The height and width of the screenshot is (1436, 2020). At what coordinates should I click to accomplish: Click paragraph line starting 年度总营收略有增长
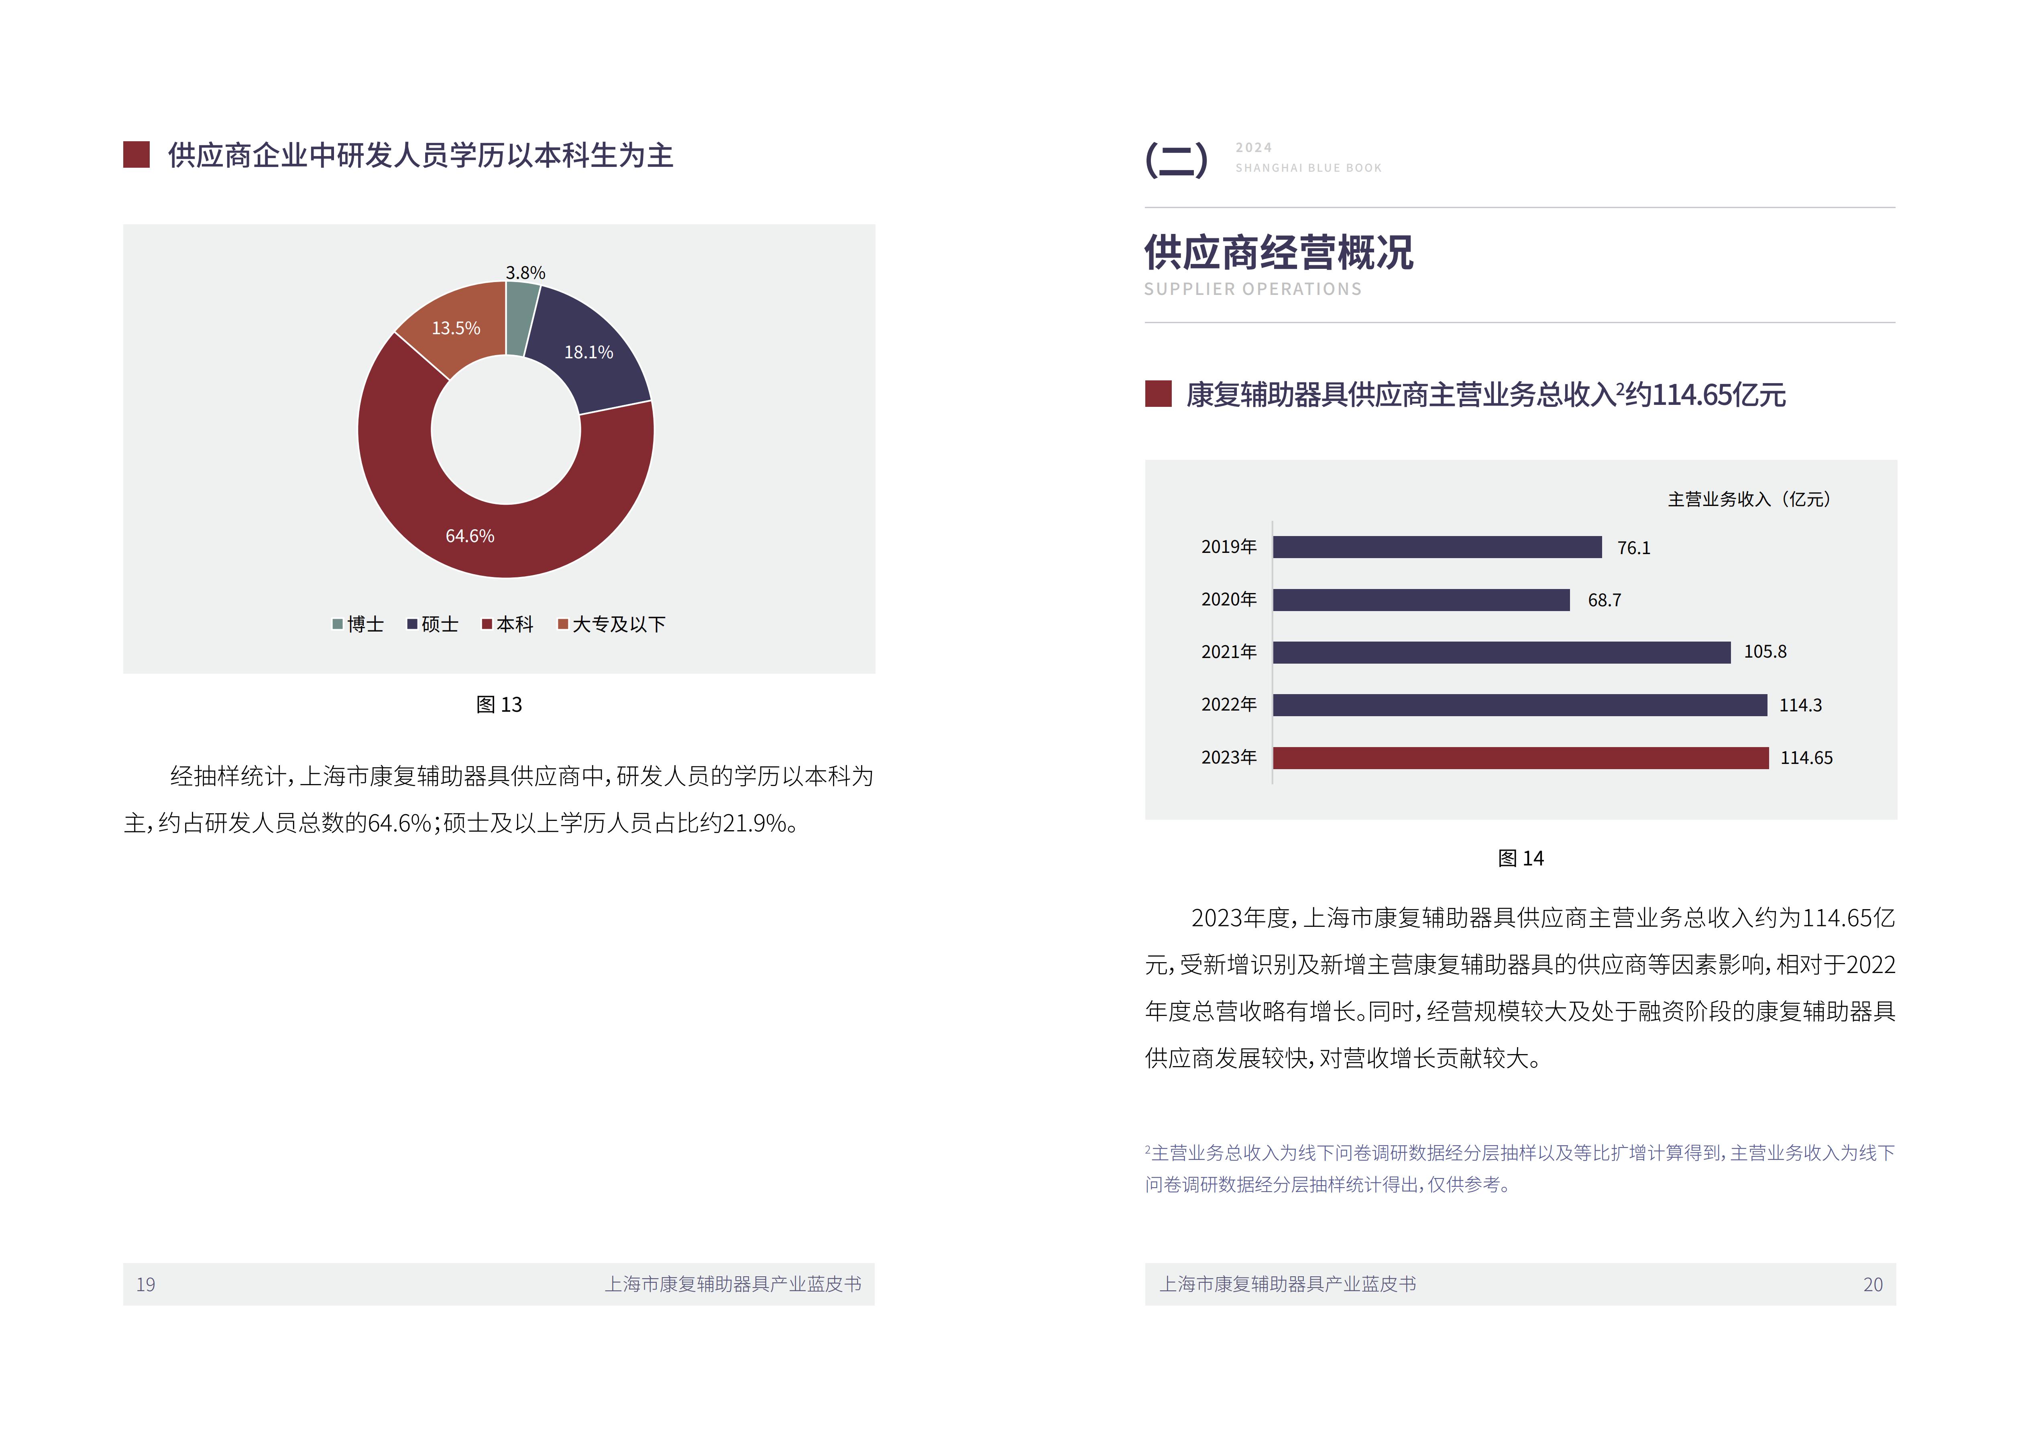click(1519, 1011)
